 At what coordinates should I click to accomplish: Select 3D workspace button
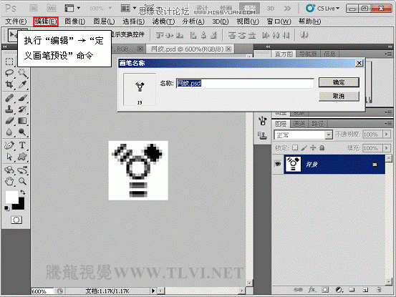click(271, 9)
